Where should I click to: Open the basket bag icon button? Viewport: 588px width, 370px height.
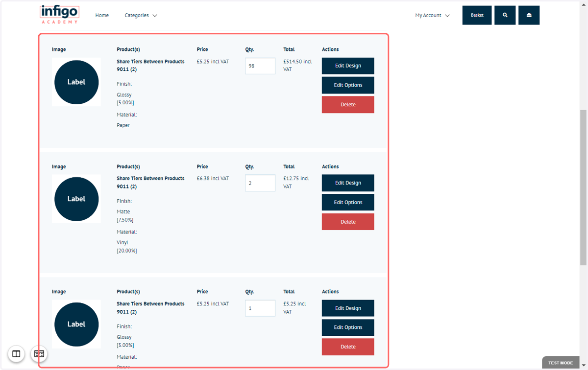529,15
